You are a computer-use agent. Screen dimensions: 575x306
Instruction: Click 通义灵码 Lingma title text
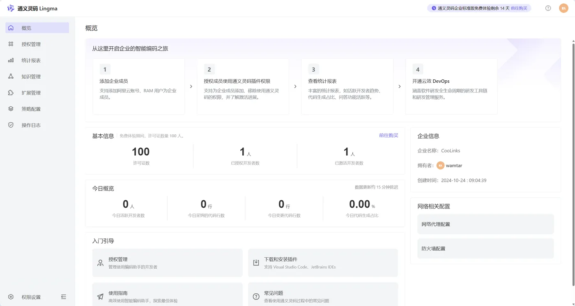(37, 8)
